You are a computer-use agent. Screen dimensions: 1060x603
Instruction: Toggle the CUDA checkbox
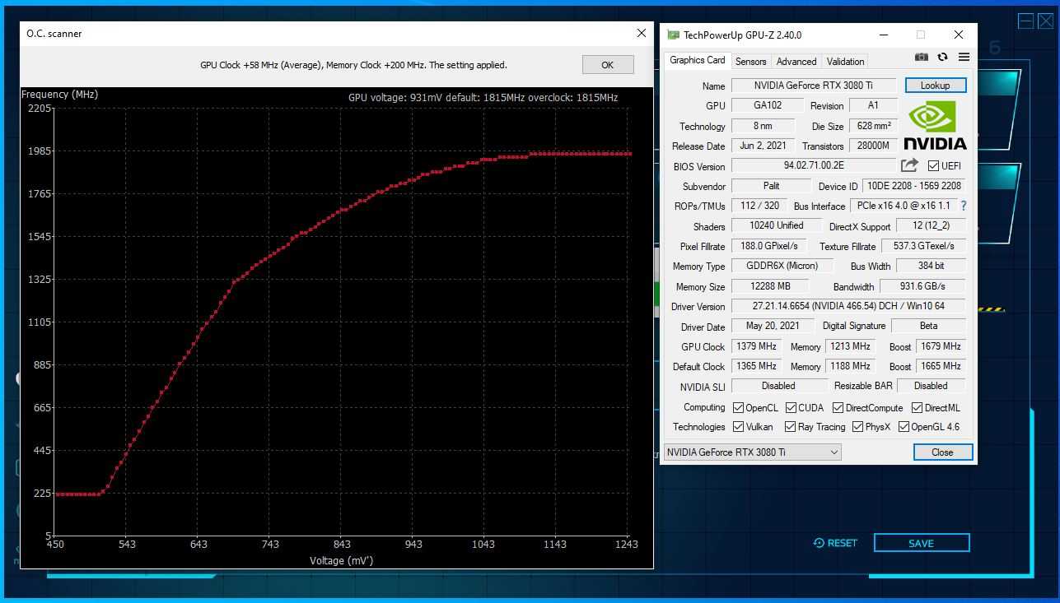point(791,407)
